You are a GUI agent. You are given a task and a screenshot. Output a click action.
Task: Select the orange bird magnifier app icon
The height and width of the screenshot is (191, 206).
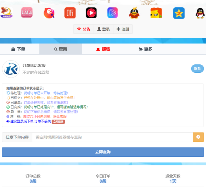click(49, 13)
